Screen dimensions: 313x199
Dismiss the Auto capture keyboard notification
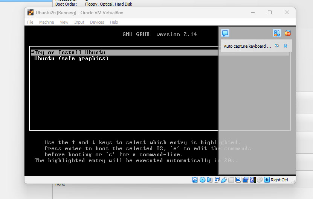pyautogui.click(x=286, y=46)
